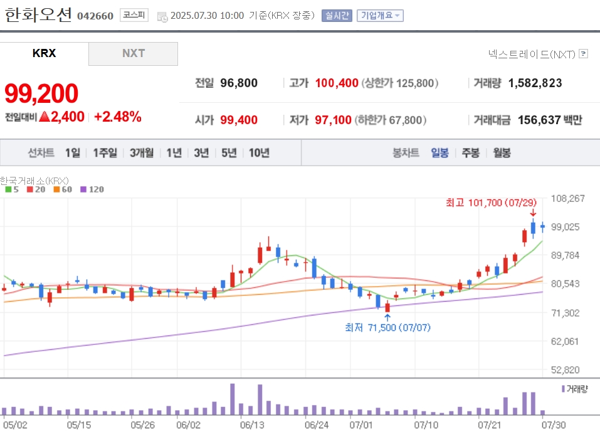Click the orange 60-day moving average swatch
Image resolution: width=600 pixels, height=444 pixels.
tap(56, 189)
